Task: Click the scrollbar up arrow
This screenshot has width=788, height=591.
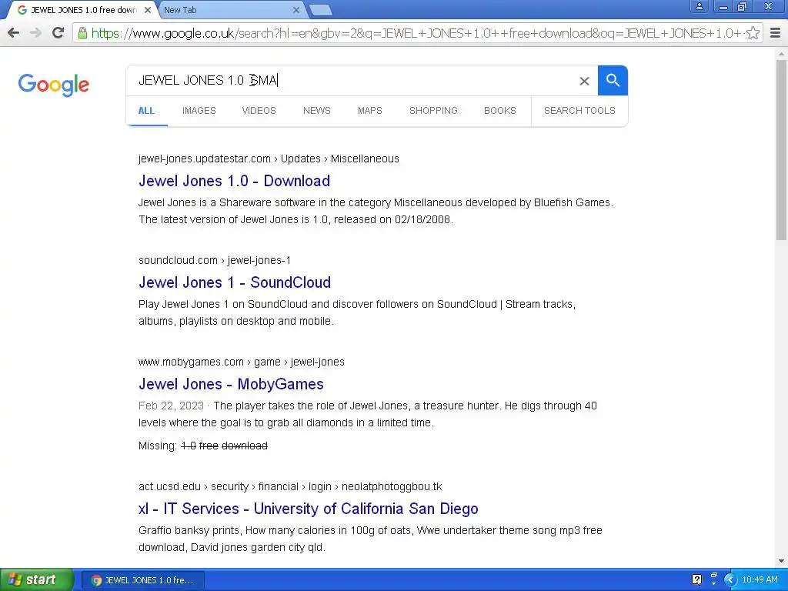Action: [782, 53]
